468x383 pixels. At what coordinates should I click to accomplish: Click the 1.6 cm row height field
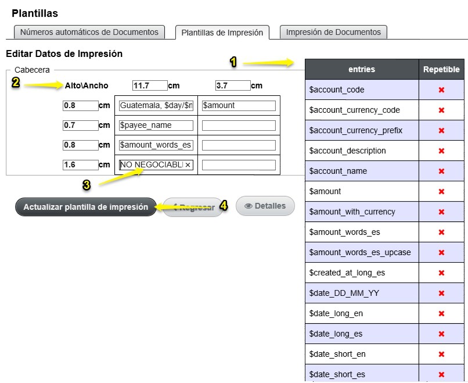(80, 164)
